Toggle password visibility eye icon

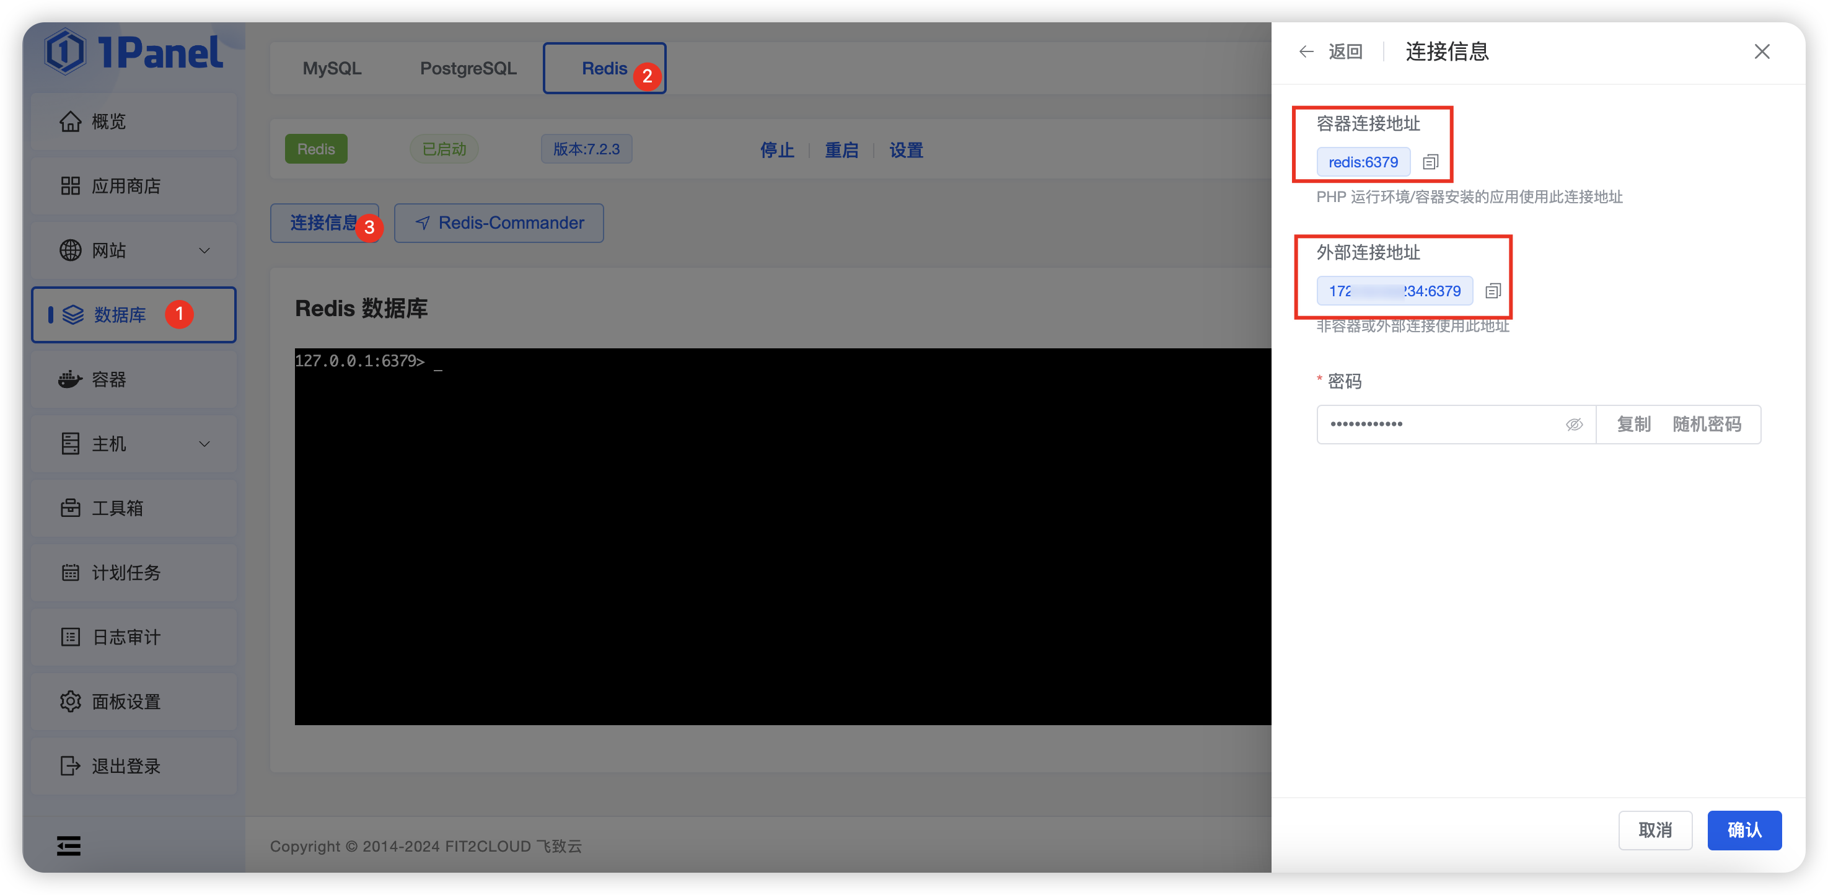click(1574, 425)
